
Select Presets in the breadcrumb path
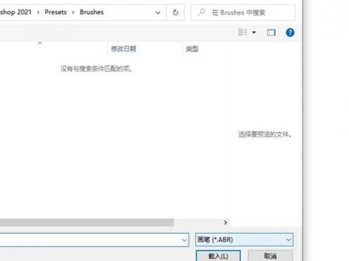[x=56, y=12]
